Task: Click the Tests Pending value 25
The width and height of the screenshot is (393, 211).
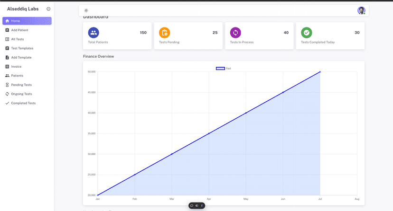Action: click(215, 33)
